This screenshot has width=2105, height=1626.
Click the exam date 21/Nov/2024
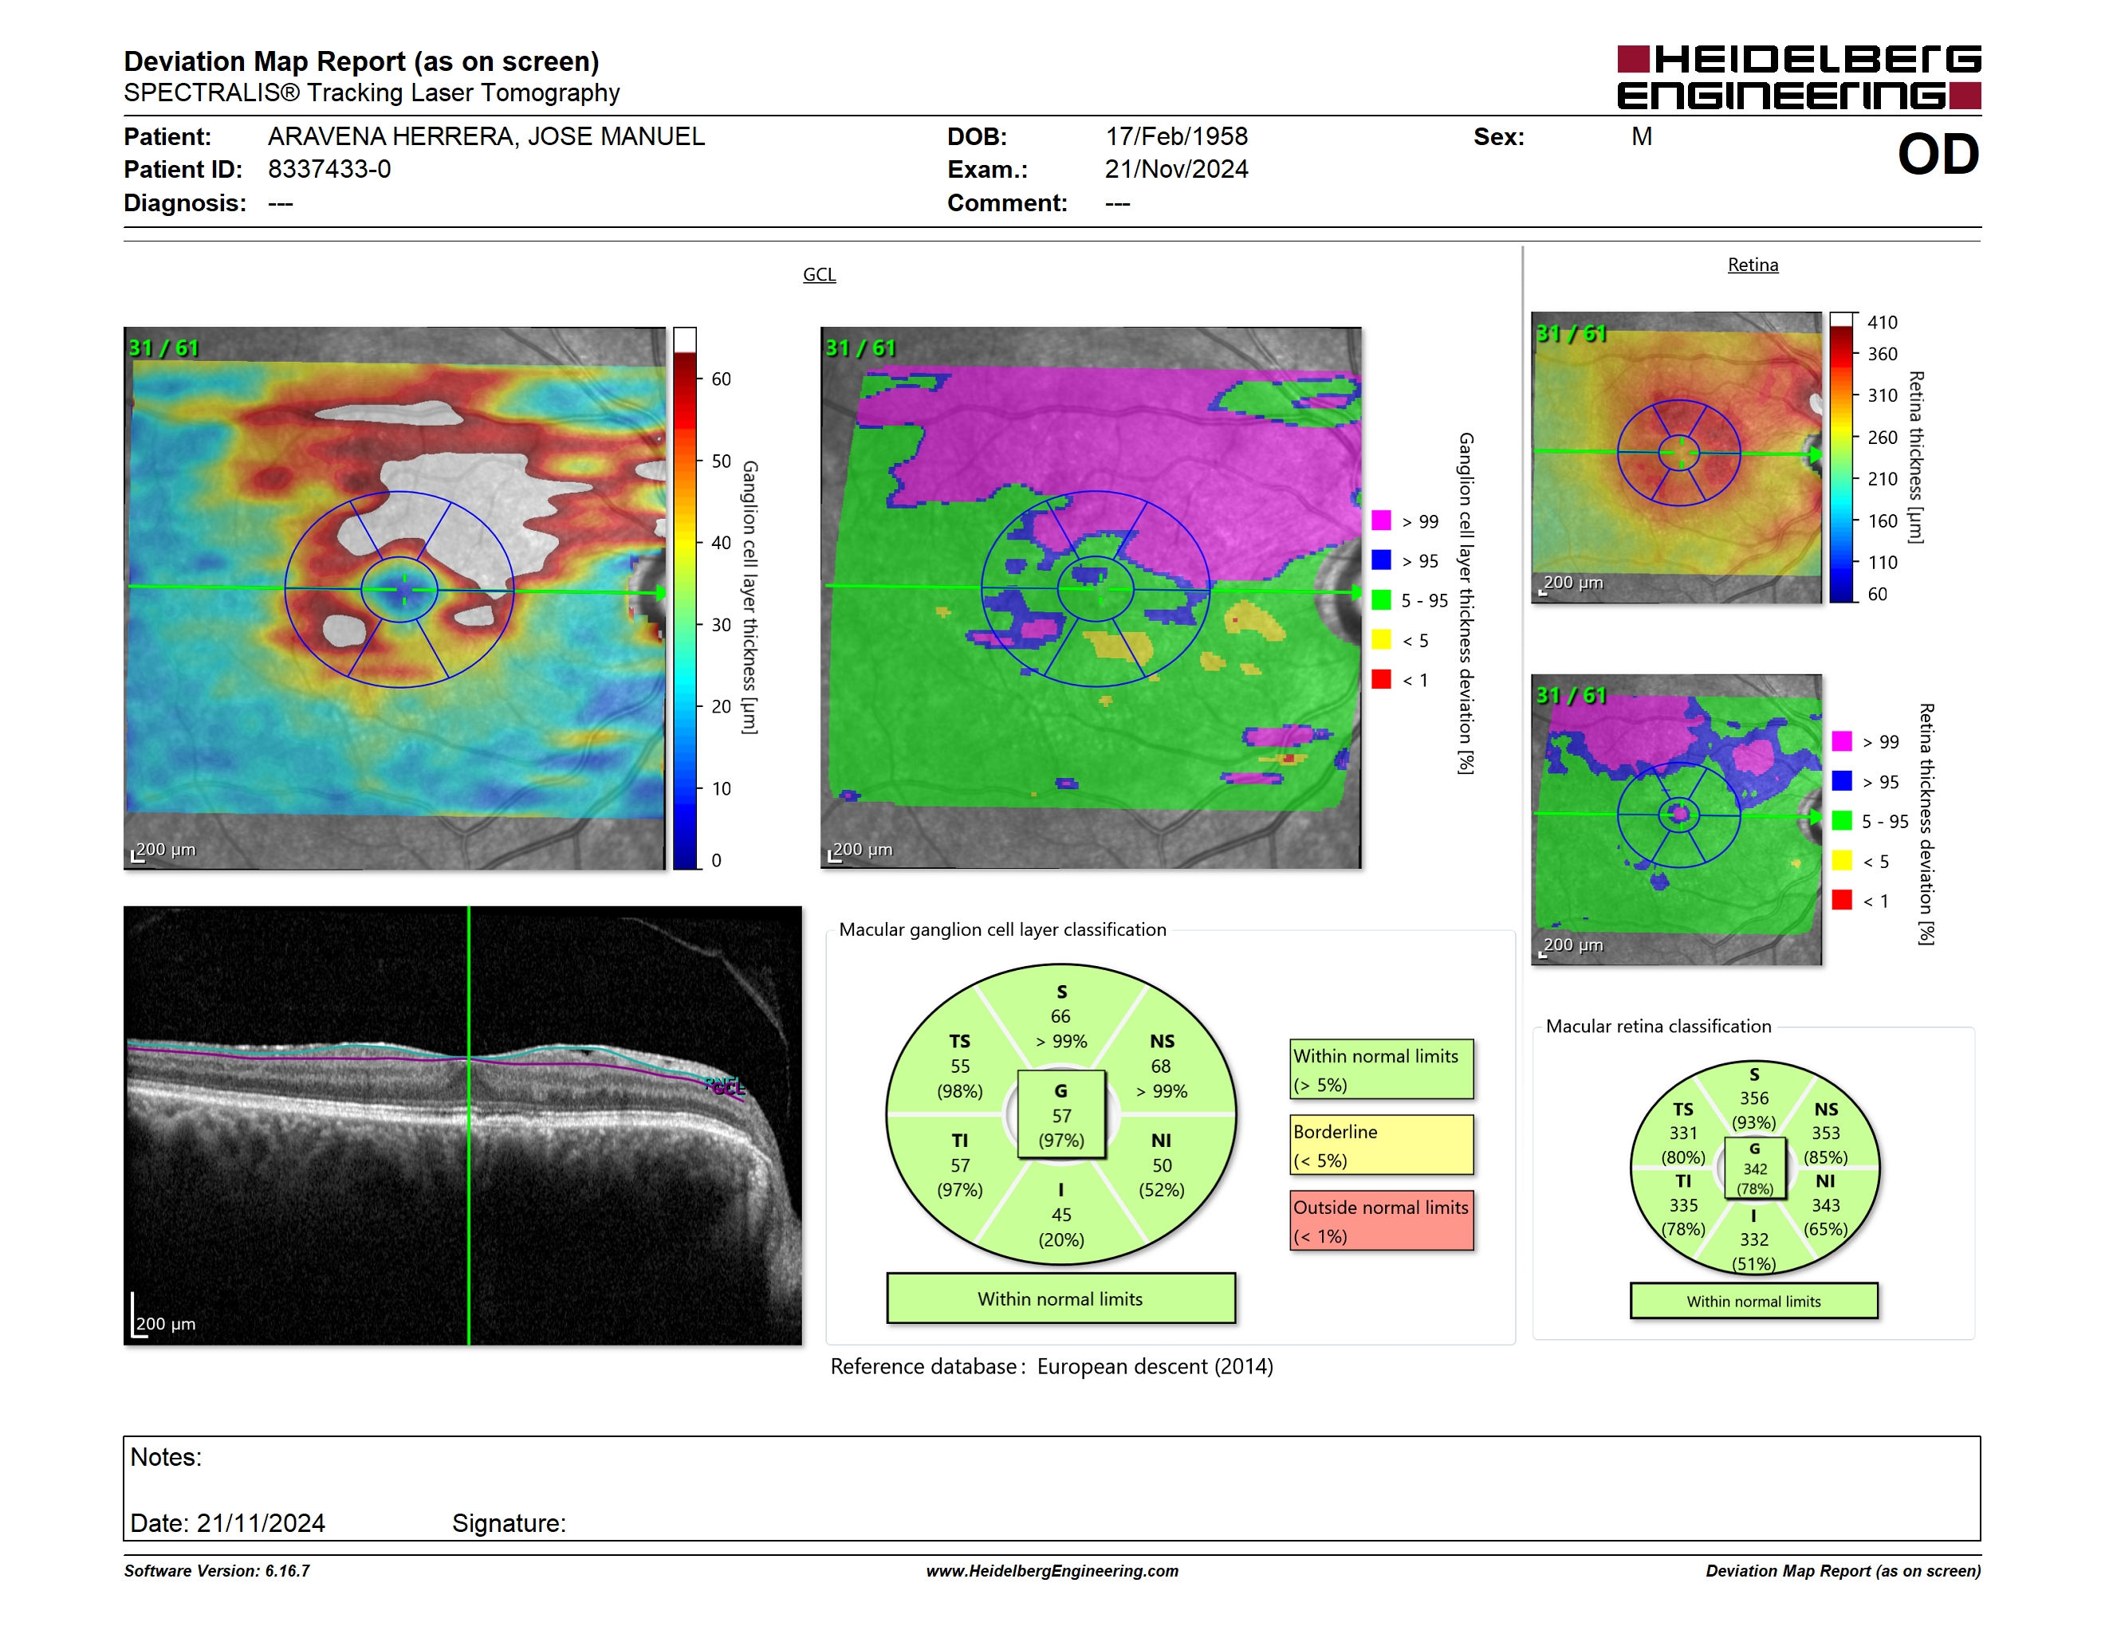(x=1176, y=170)
